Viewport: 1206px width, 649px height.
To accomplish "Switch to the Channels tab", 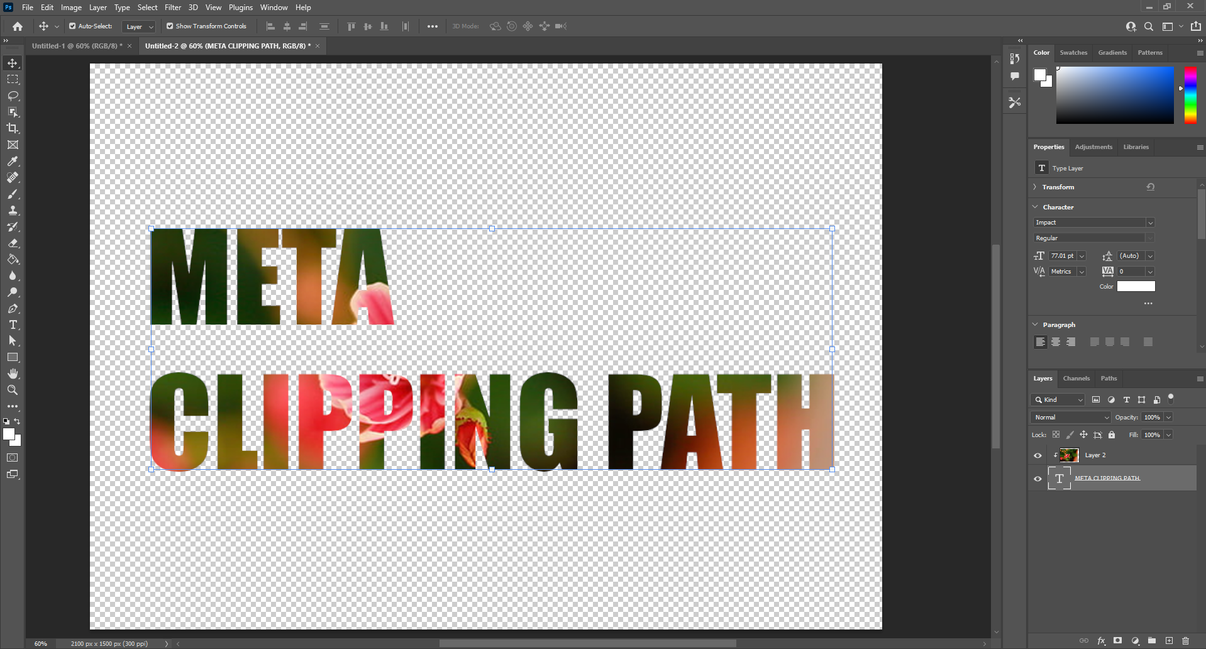I will pos(1075,378).
